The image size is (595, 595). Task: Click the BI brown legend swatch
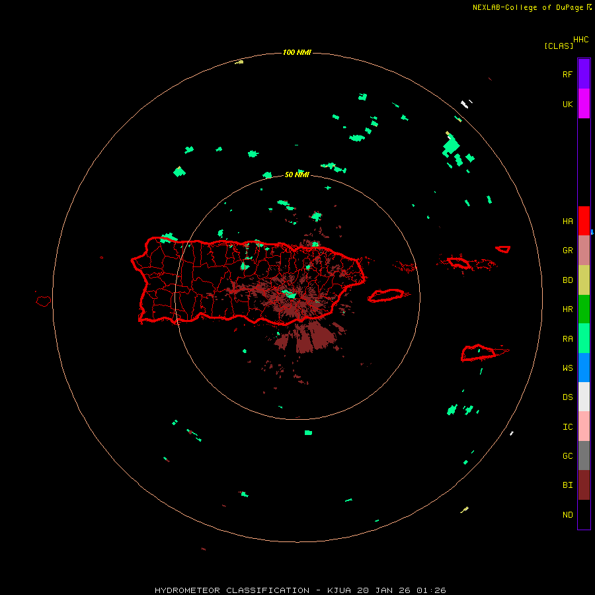pos(584,485)
